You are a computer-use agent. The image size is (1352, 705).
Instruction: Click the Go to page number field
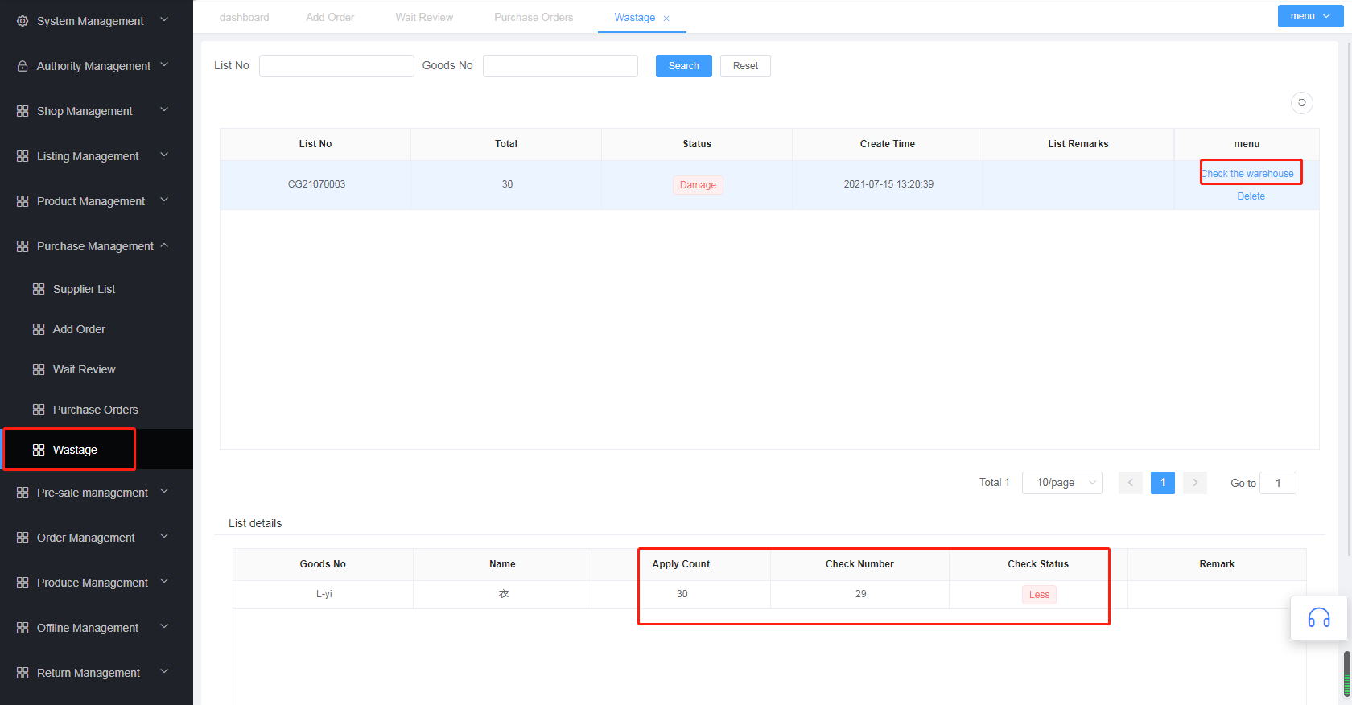coord(1278,483)
